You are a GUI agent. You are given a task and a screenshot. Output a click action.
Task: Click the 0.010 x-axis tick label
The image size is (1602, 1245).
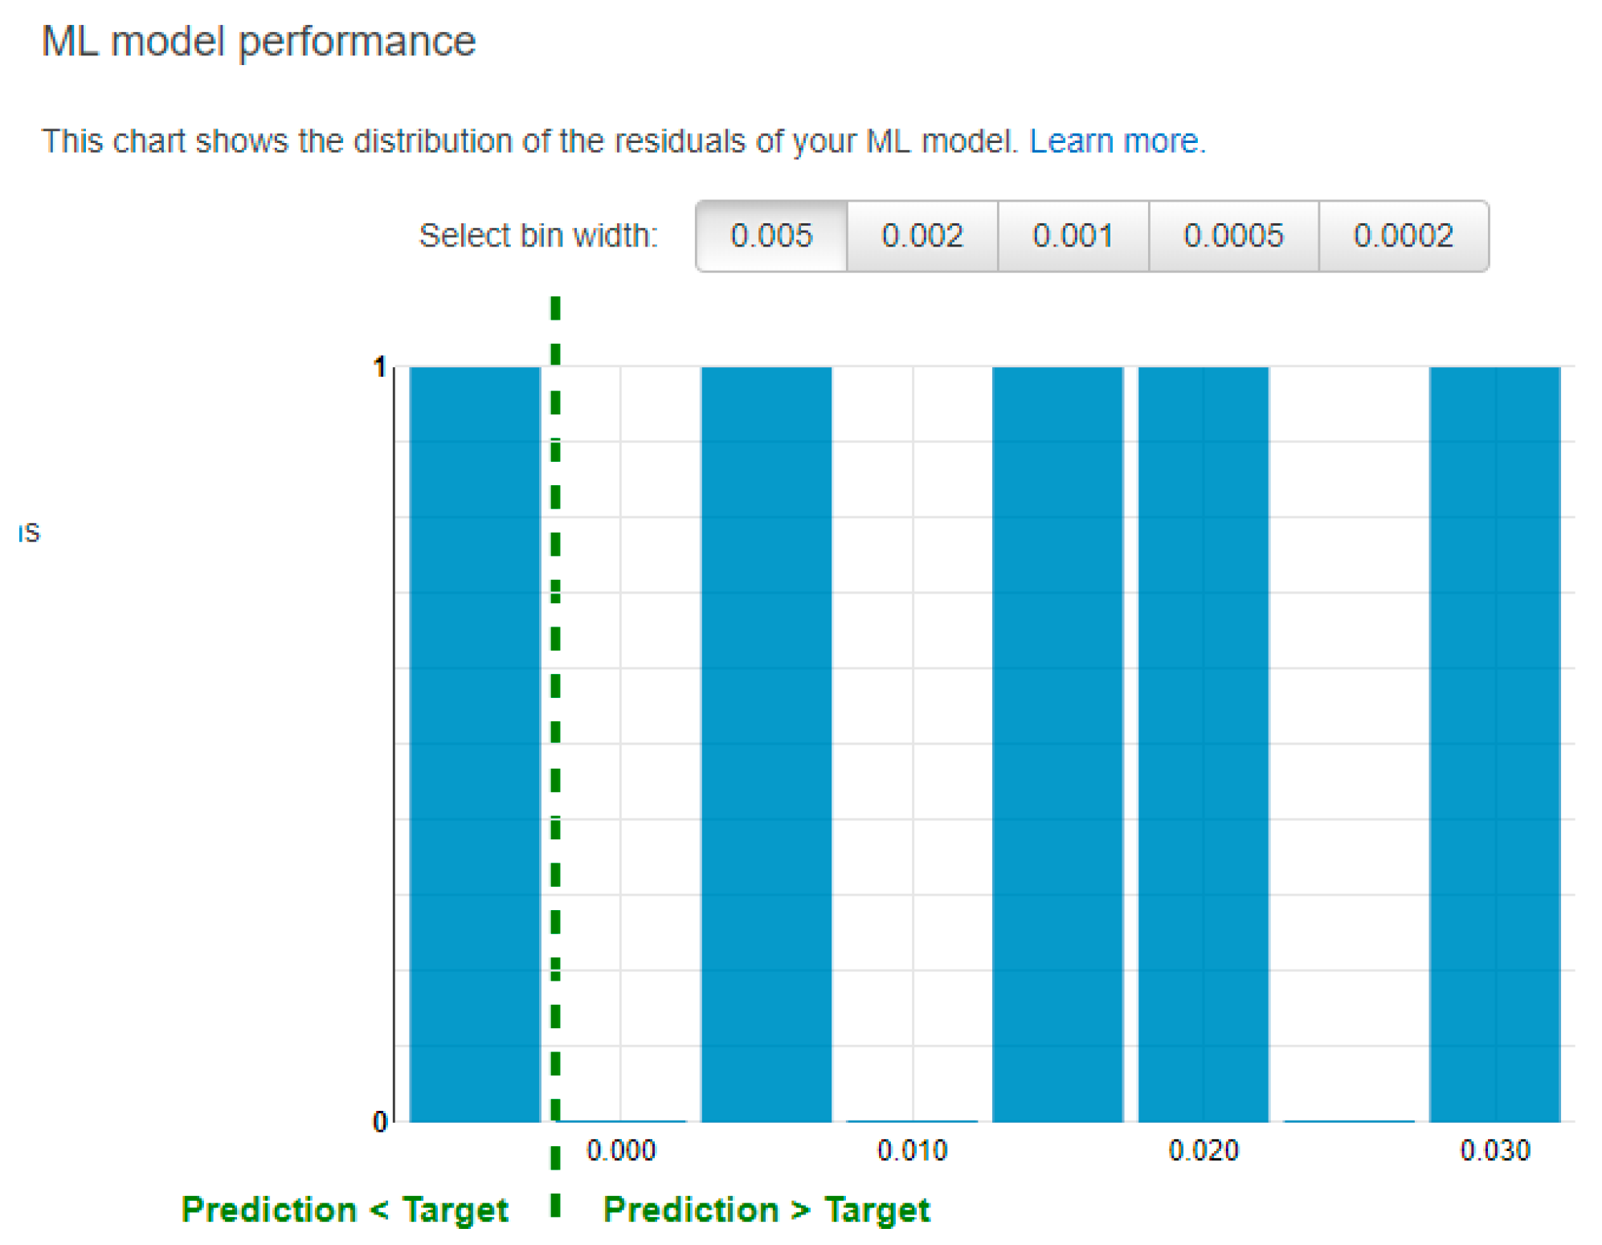coord(912,1150)
